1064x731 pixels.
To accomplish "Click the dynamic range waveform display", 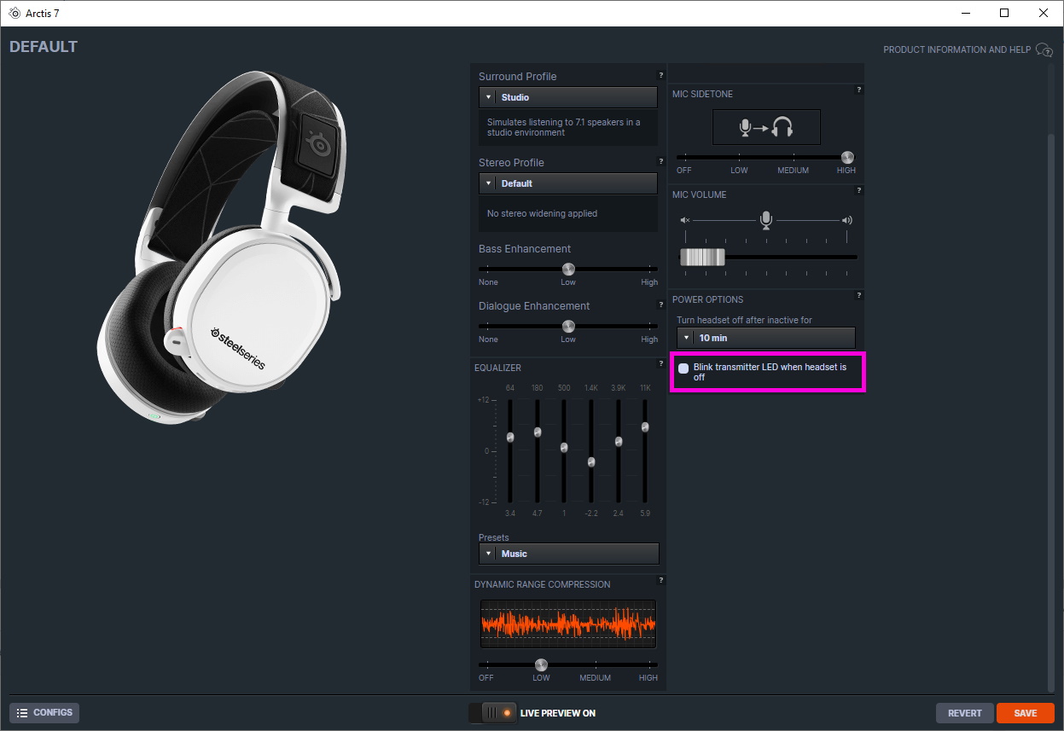I will [568, 624].
